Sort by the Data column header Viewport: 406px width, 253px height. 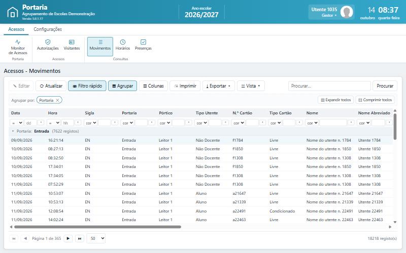[x=16, y=113]
